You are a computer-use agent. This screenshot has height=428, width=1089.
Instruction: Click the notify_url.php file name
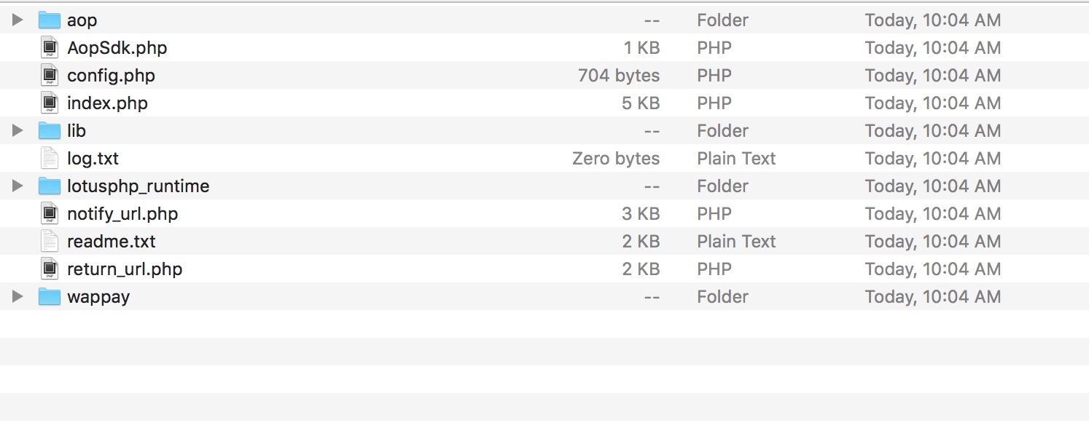point(122,214)
